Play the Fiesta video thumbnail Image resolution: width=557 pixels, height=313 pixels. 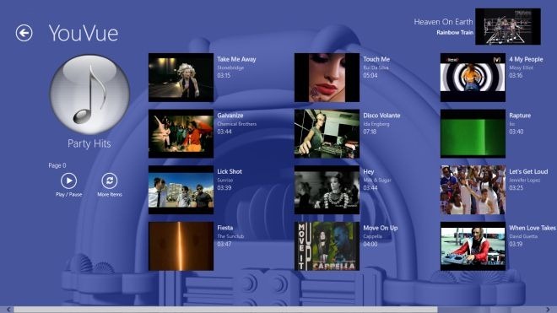click(181, 246)
